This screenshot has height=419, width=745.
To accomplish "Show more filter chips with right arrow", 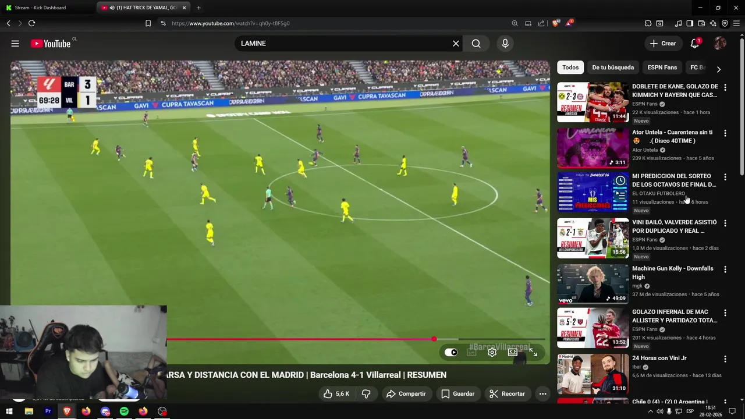I will 718,69.
